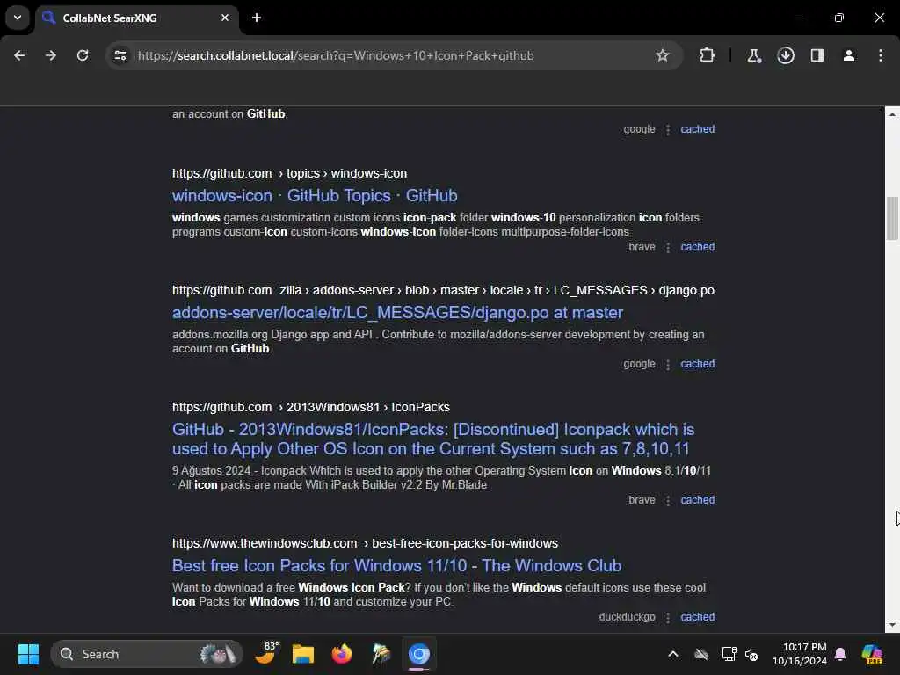
Task: Open cached link of IconPacks result
Action: (697, 500)
